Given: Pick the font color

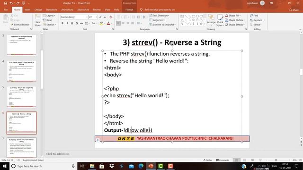Looking at the screenshot, I should point(108,23).
